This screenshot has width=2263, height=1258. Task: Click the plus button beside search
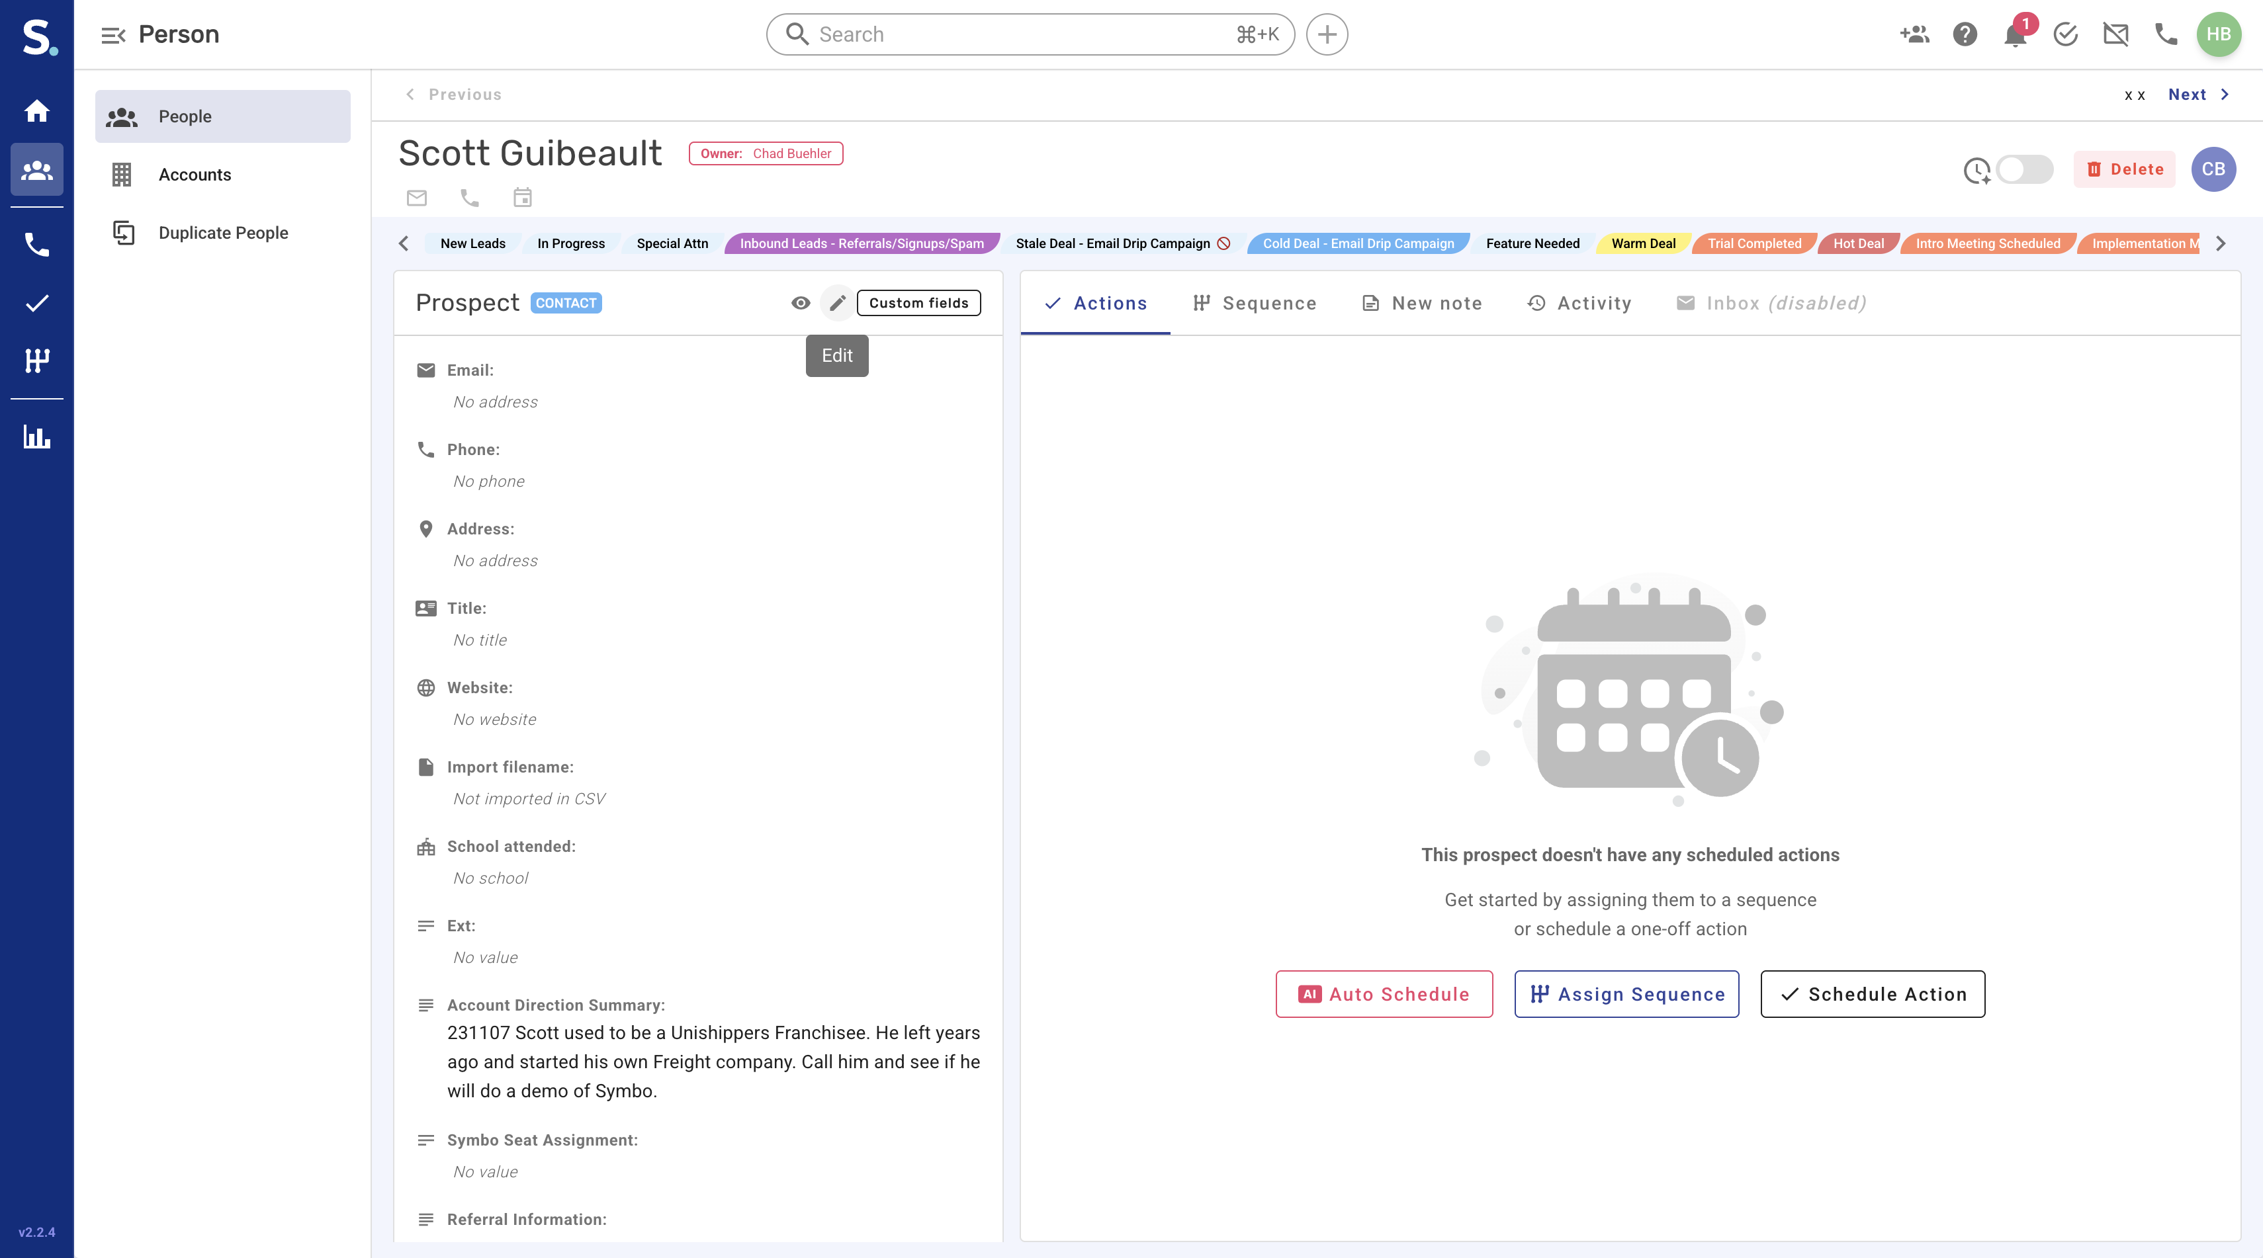pyautogui.click(x=1327, y=35)
